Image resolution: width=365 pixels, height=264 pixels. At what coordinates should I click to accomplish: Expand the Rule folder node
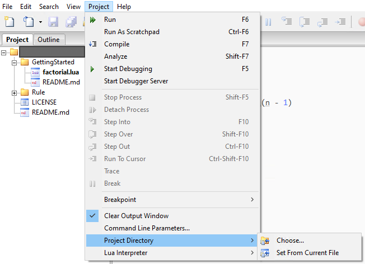click(x=14, y=93)
